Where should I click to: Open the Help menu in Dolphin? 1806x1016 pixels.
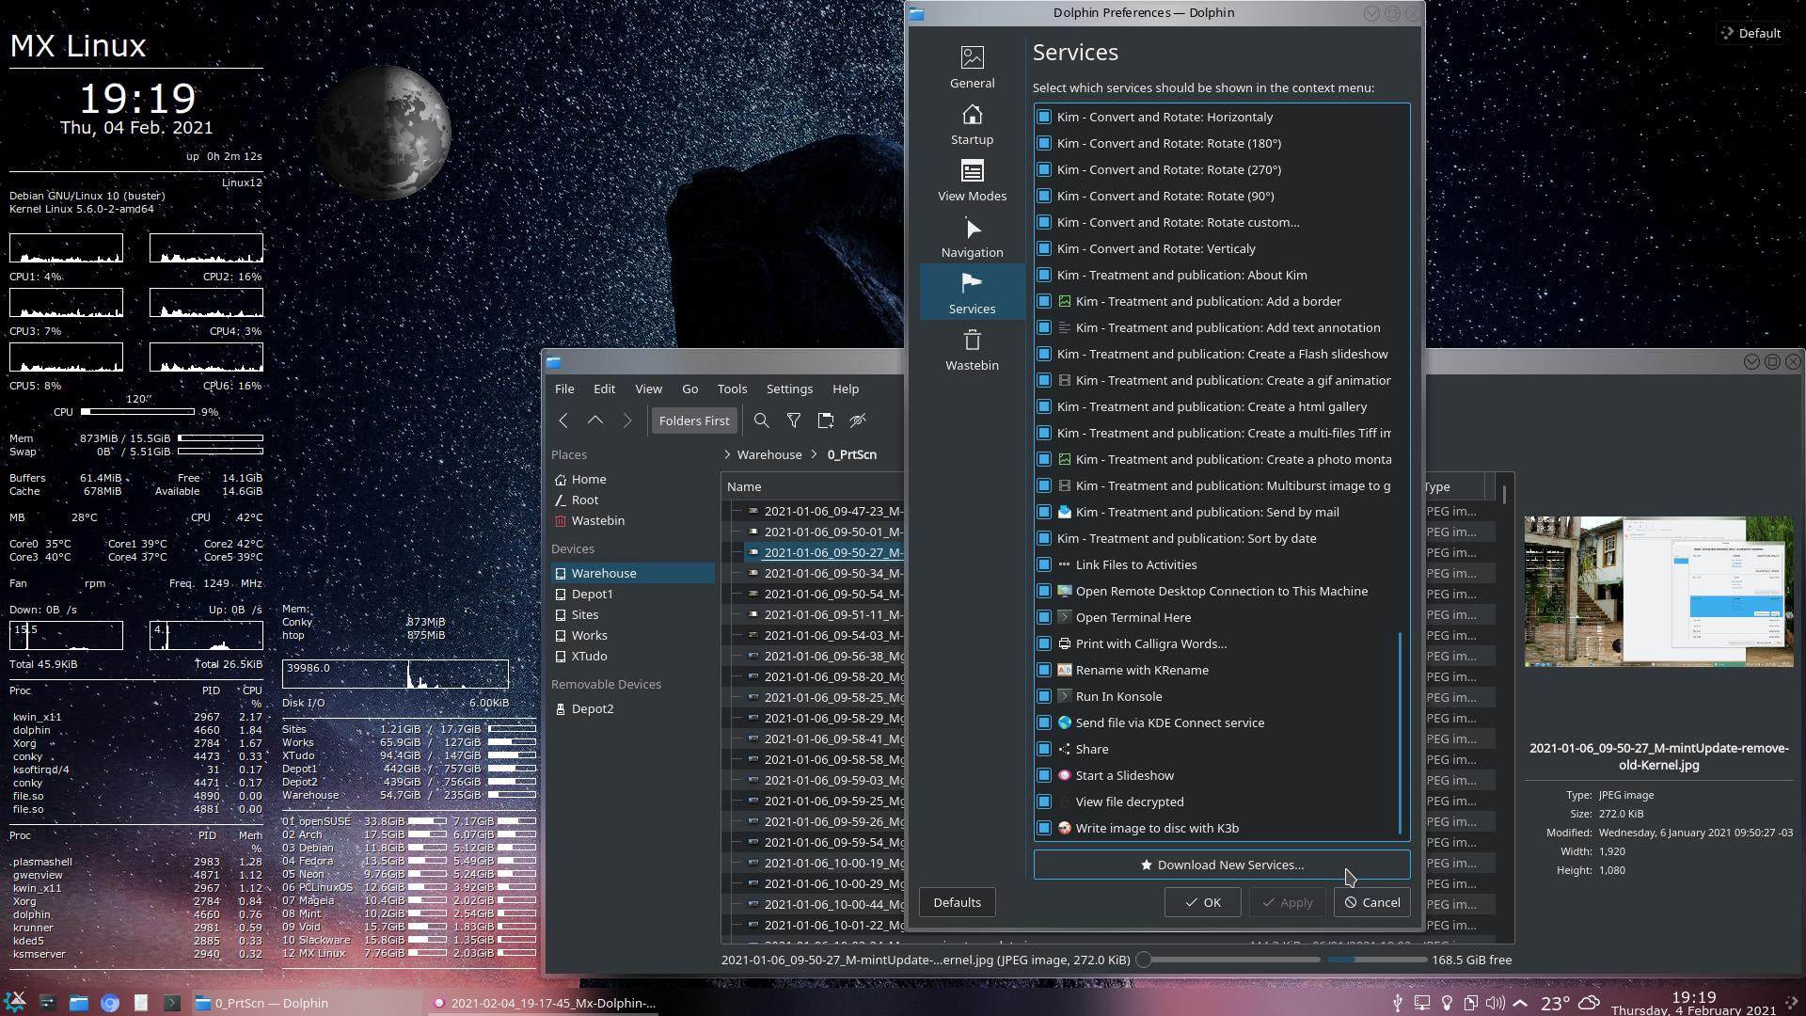coord(845,389)
